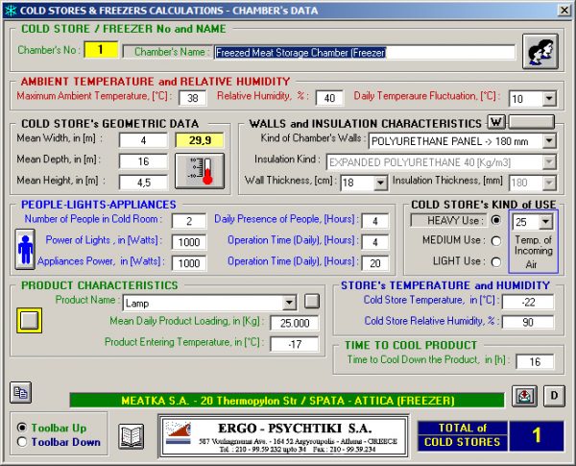
Task: Open the book icon next to toolbar options
Action: point(132,435)
